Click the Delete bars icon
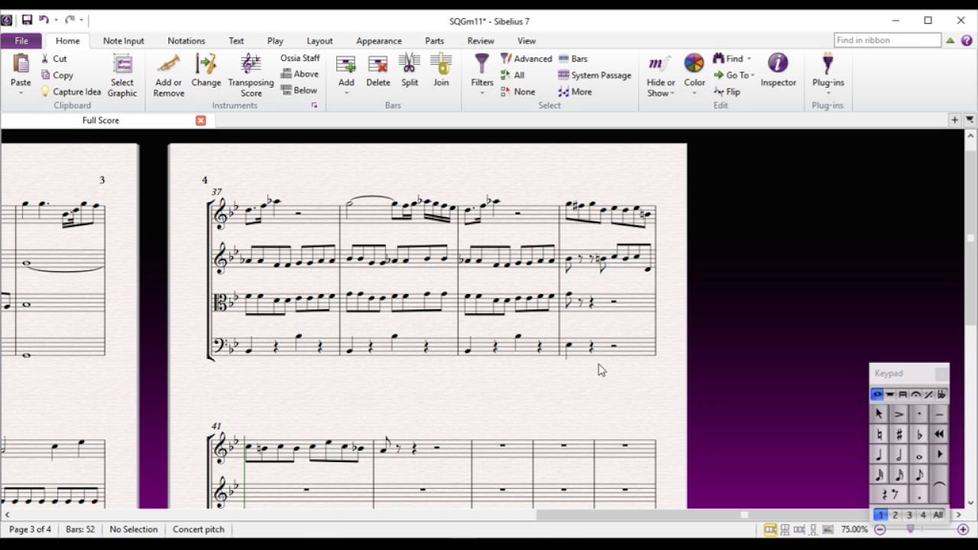Screen dimensions: 978x550 pyautogui.click(x=377, y=64)
